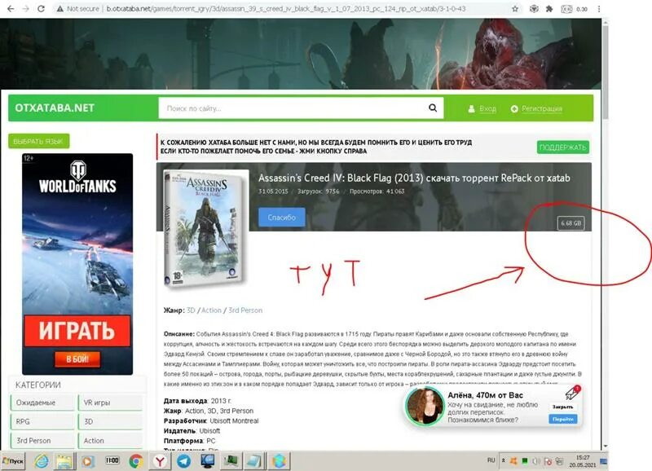652x471 pixels.
Task: Click Перейти in the Алёна popup
Action: point(562,419)
